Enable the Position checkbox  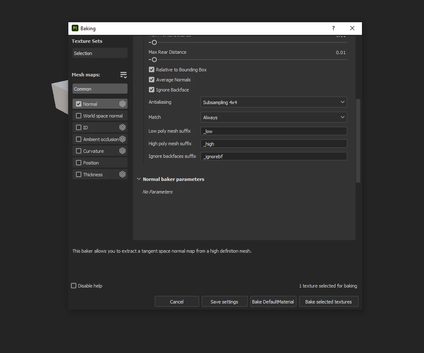[79, 163]
